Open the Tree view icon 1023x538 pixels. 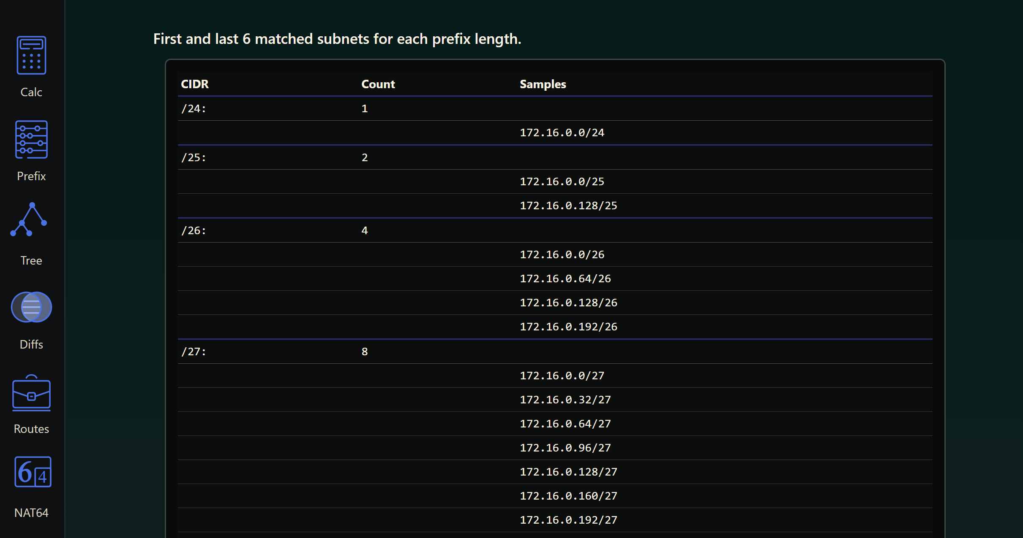pos(29,220)
